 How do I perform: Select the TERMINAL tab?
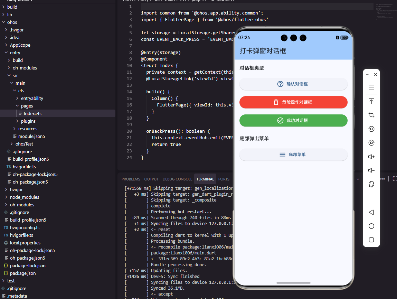pos(205,179)
